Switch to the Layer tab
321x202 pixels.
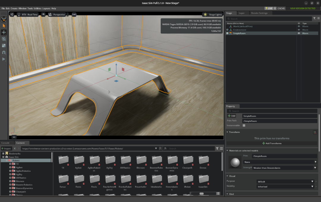(x=242, y=13)
